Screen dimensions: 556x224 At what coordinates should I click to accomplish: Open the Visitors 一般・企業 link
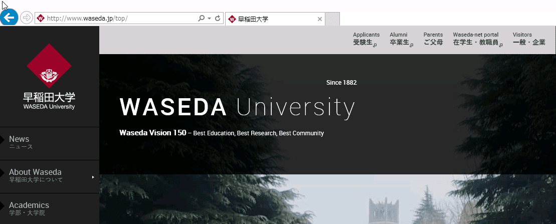pyautogui.click(x=529, y=39)
